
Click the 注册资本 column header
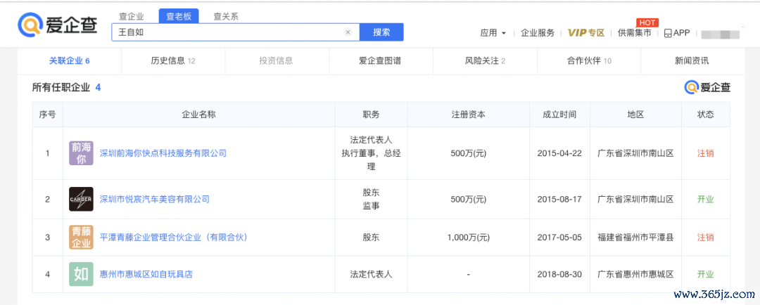468,115
